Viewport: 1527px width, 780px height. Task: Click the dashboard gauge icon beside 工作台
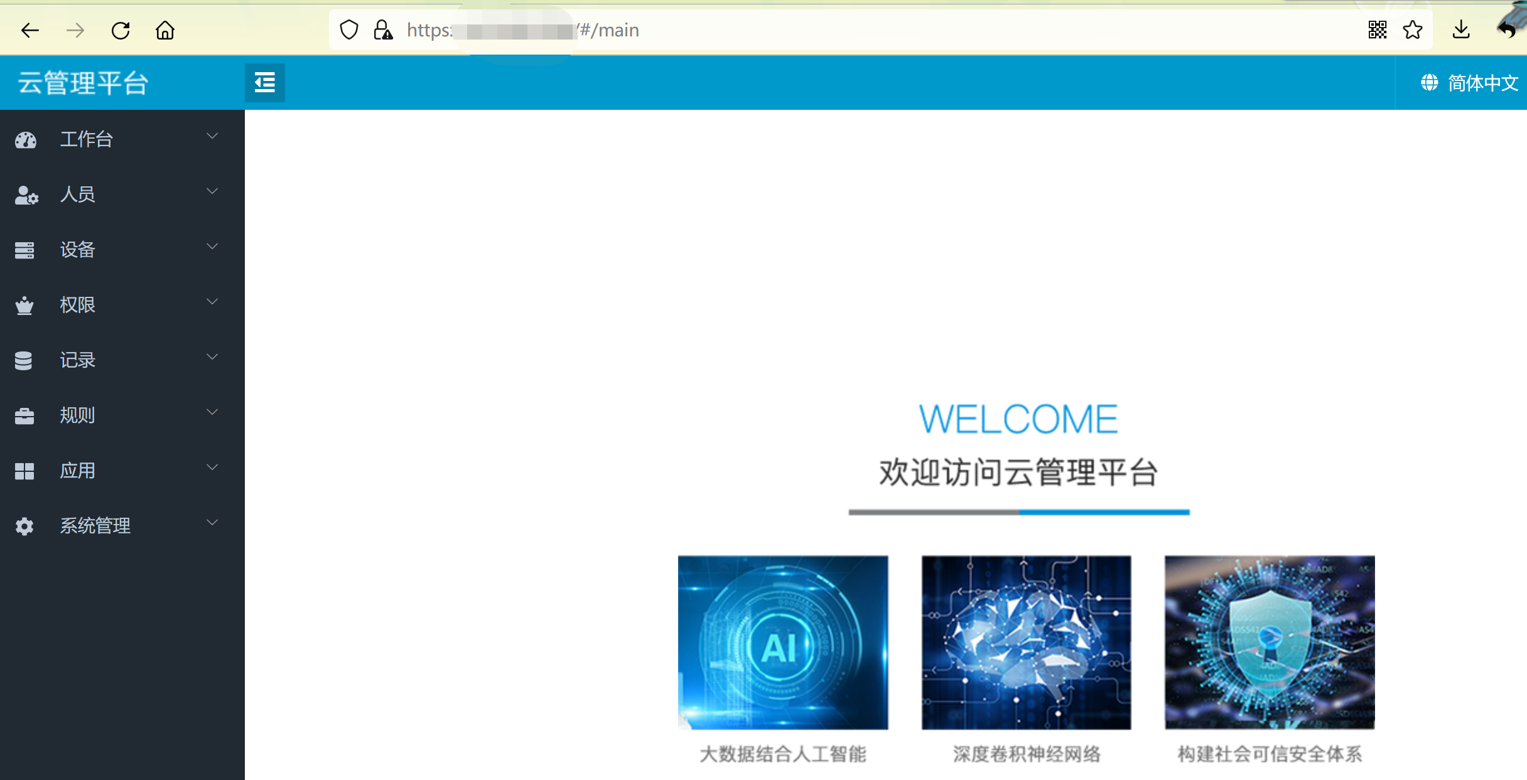point(26,140)
